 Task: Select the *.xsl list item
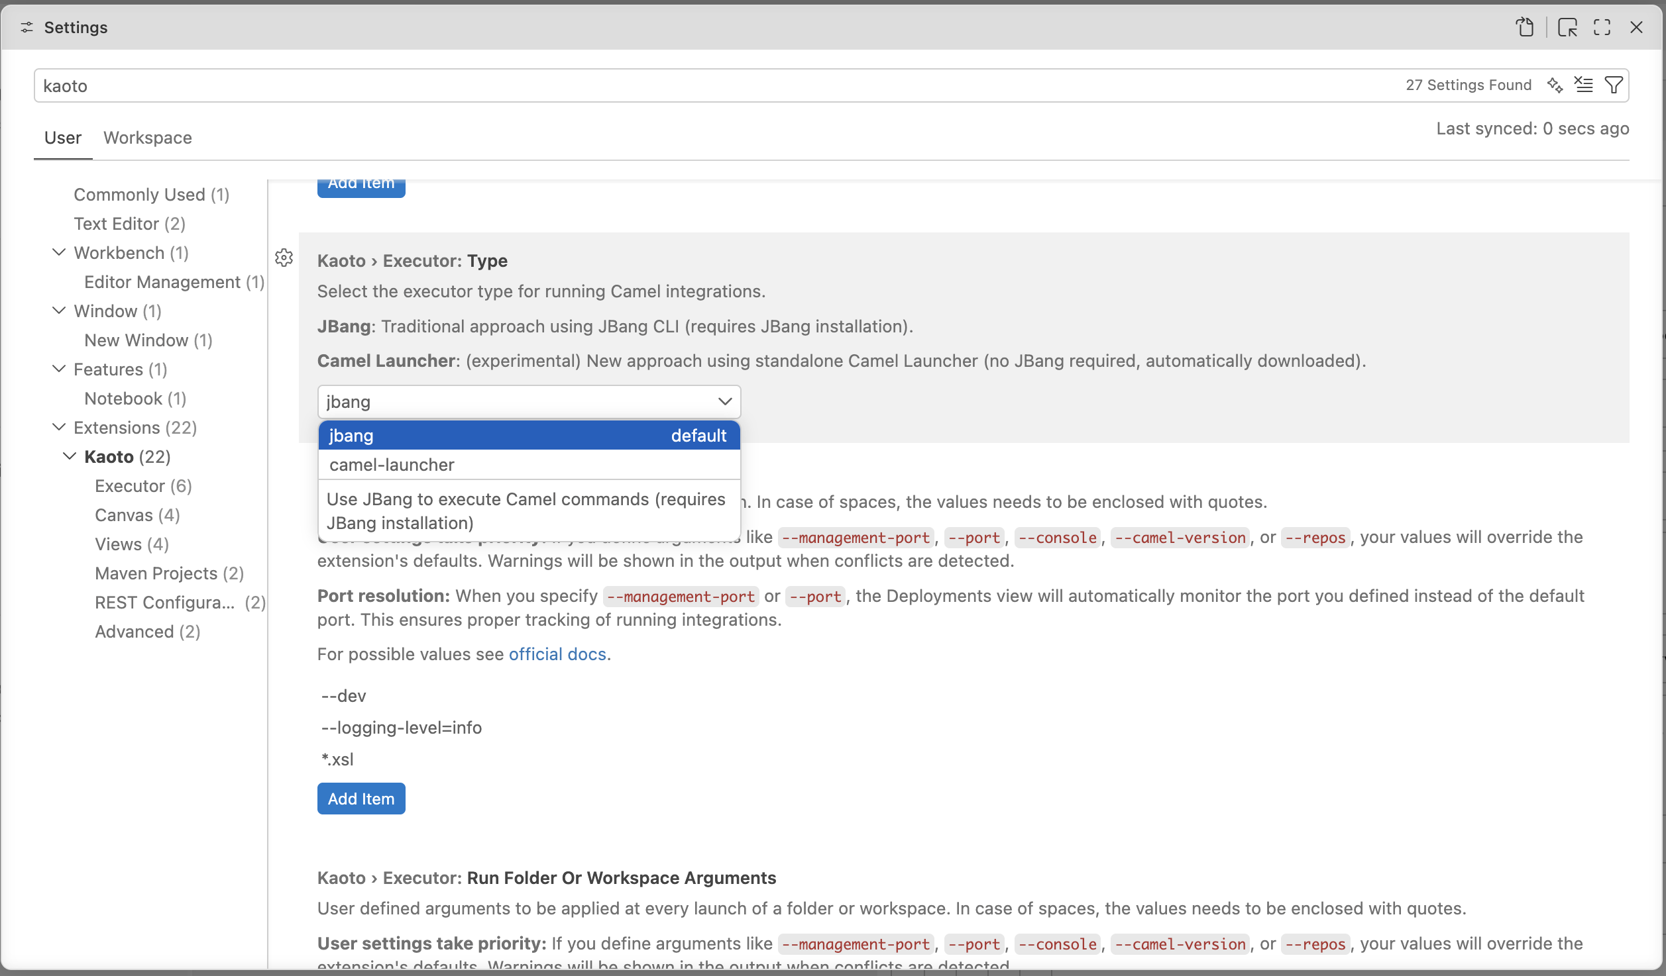click(337, 759)
